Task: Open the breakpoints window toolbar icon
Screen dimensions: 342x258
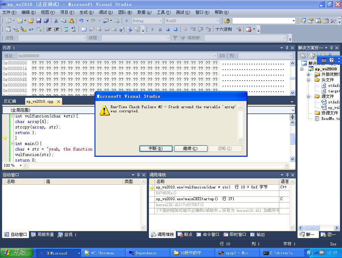Action: pos(249,29)
